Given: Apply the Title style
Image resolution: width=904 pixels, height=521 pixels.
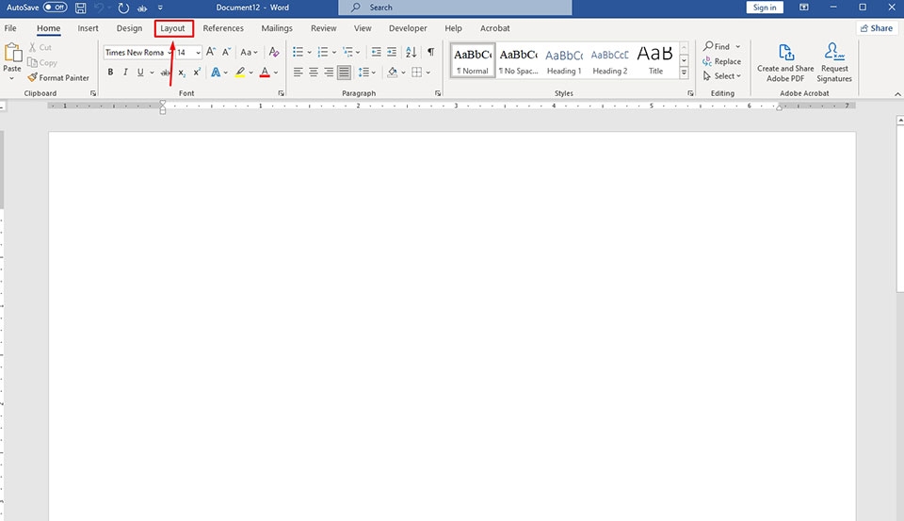Looking at the screenshot, I should (x=655, y=60).
